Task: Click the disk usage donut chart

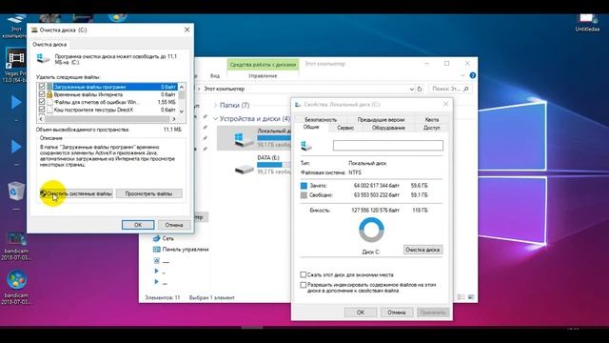Action: 371,231
